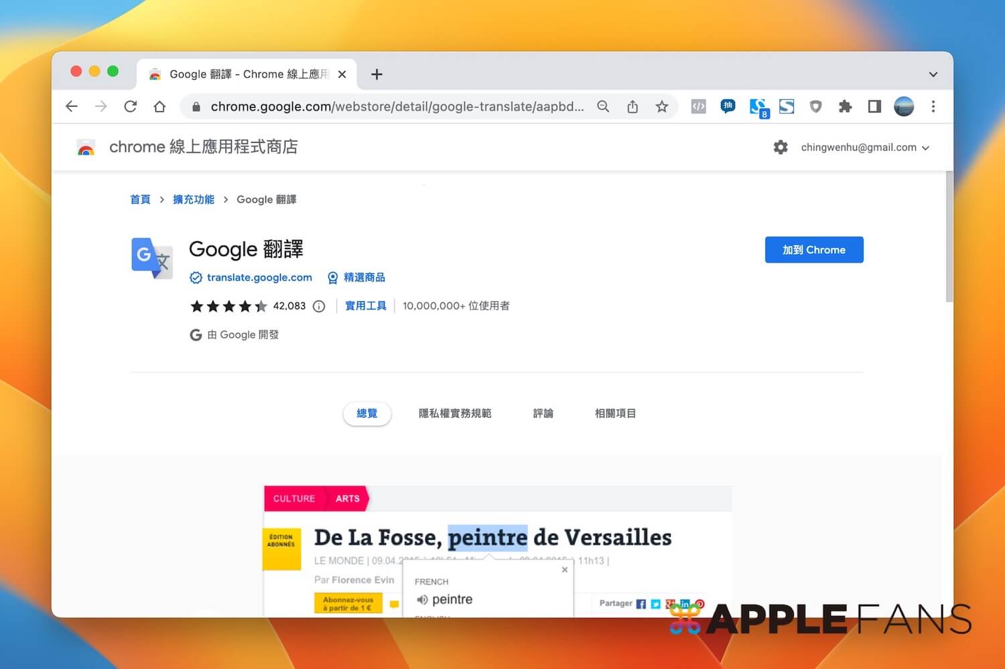Click the share icon in the address bar
The height and width of the screenshot is (669, 1005).
pos(632,106)
